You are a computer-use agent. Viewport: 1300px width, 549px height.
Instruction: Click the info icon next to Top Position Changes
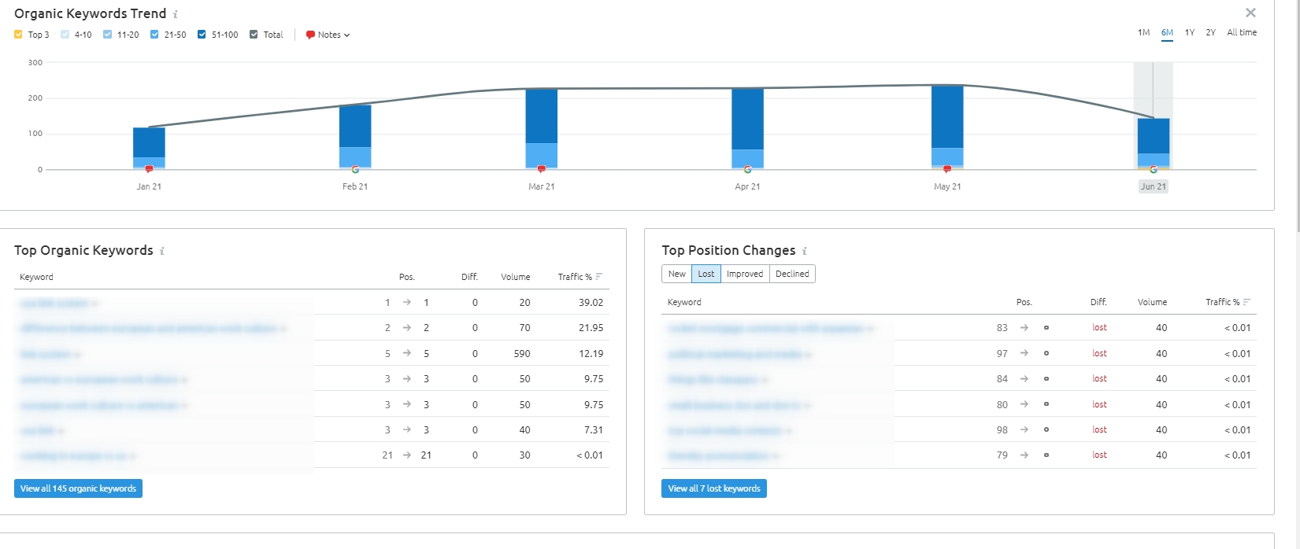805,251
